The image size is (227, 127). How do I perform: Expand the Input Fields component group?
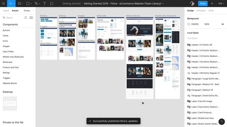(x=8, y=52)
